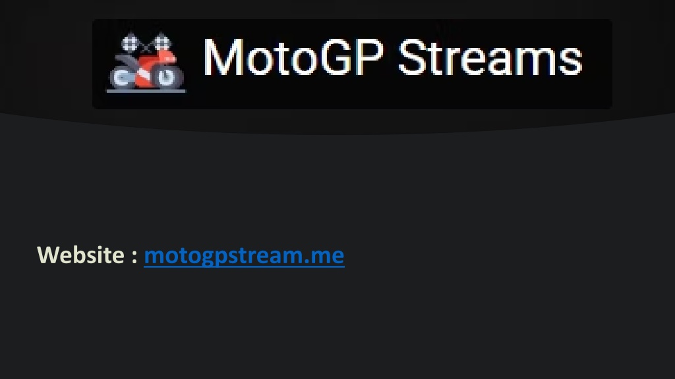This screenshot has height=379, width=675.
Task: Open the motogpstream.me link
Action: pos(244,256)
